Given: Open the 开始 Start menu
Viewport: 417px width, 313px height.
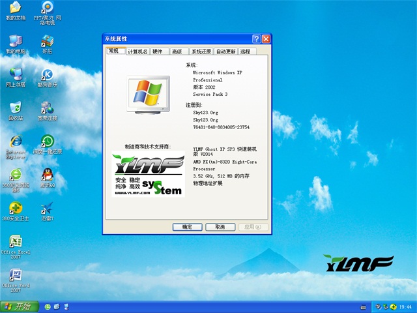Looking at the screenshot, I should [x=19, y=306].
